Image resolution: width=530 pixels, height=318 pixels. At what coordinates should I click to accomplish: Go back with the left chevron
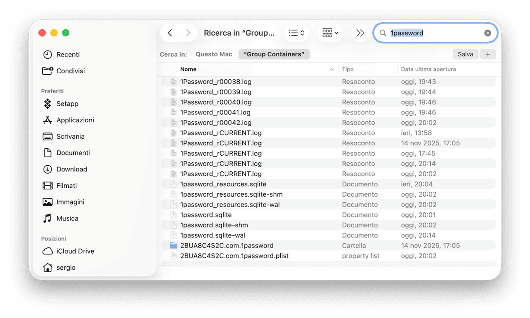click(x=170, y=33)
